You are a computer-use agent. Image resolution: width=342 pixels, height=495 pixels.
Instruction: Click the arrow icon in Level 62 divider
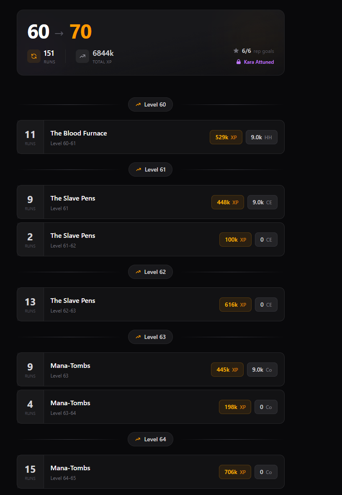[138, 272]
